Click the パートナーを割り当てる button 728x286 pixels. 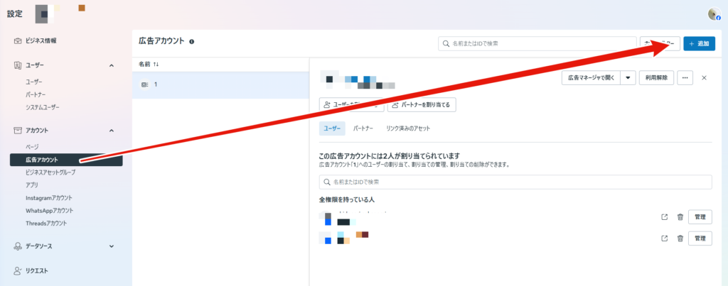[x=422, y=104]
